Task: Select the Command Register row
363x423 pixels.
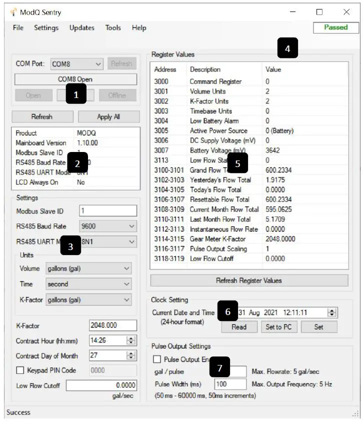Action: [249, 81]
